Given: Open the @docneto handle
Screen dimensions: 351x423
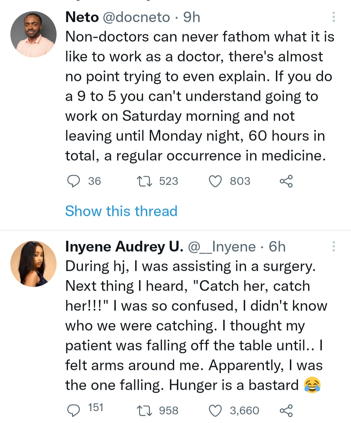Looking at the screenshot, I should click(136, 17).
